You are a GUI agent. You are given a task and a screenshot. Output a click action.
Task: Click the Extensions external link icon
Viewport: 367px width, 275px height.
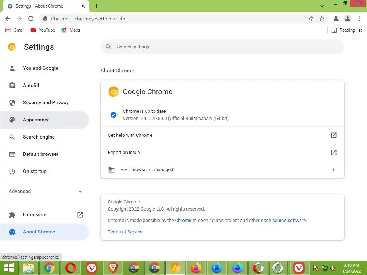point(80,215)
